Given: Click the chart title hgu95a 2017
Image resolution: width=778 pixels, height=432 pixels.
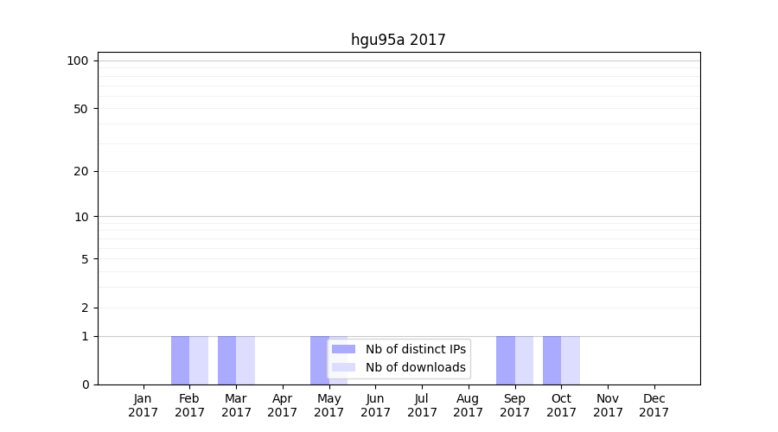Looking at the screenshot, I should click(398, 40).
